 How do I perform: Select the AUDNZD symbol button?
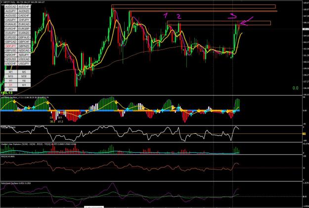click(24, 11)
